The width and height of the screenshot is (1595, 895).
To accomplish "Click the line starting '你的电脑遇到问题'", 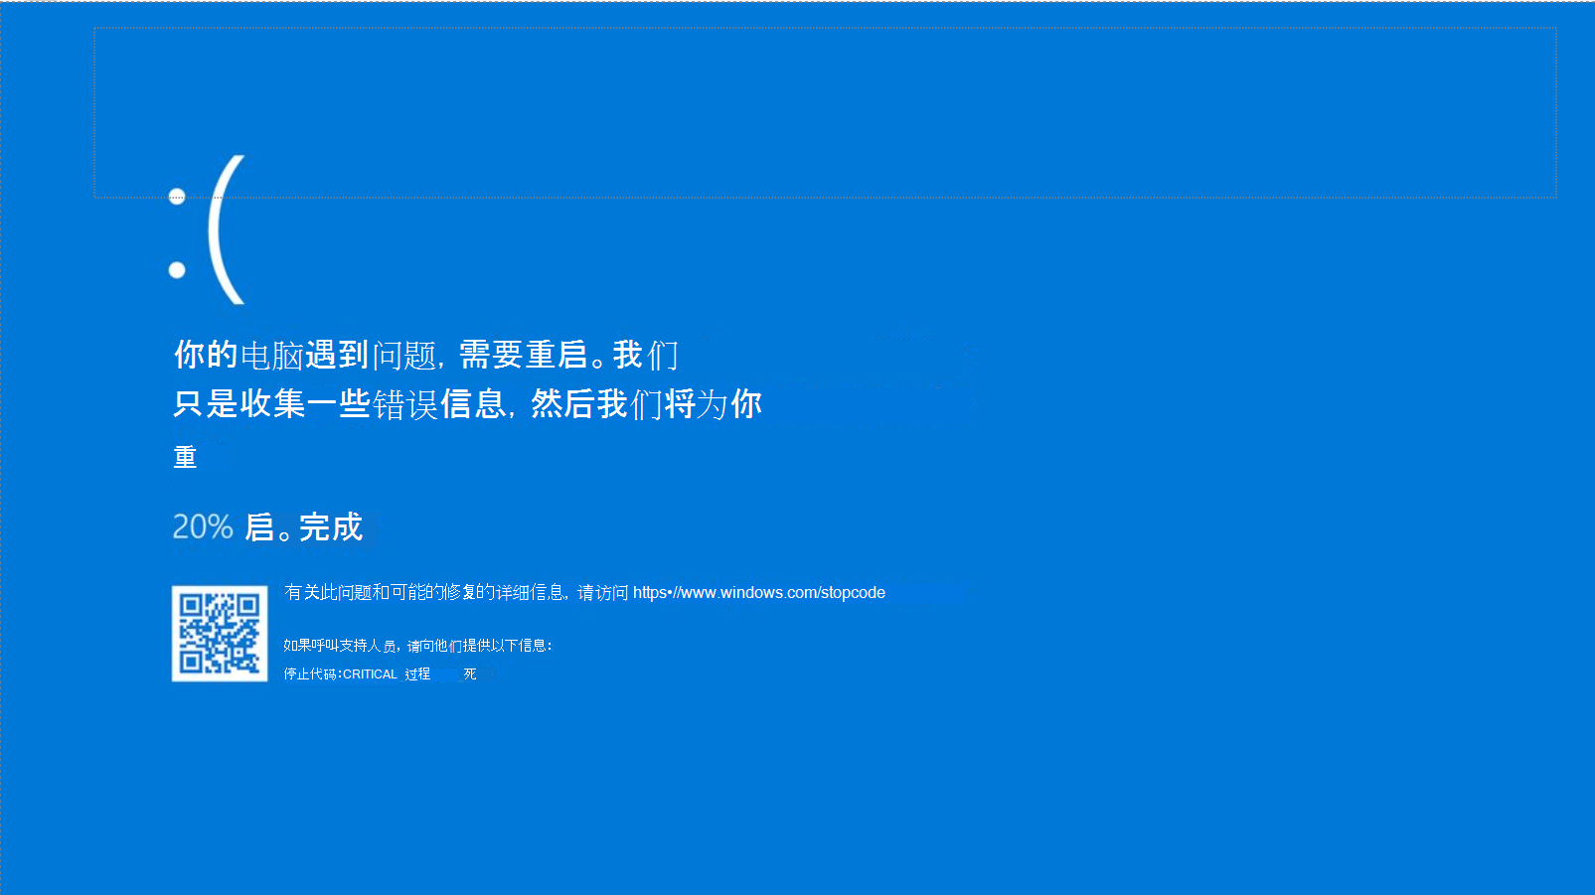I will pyautogui.click(x=426, y=355).
